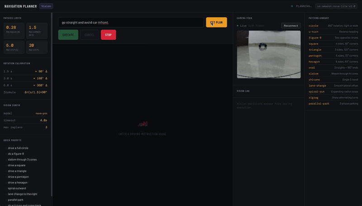Choose quick prompt 'spiral outward'
This screenshot has height=206, width=362.
click(x=17, y=188)
